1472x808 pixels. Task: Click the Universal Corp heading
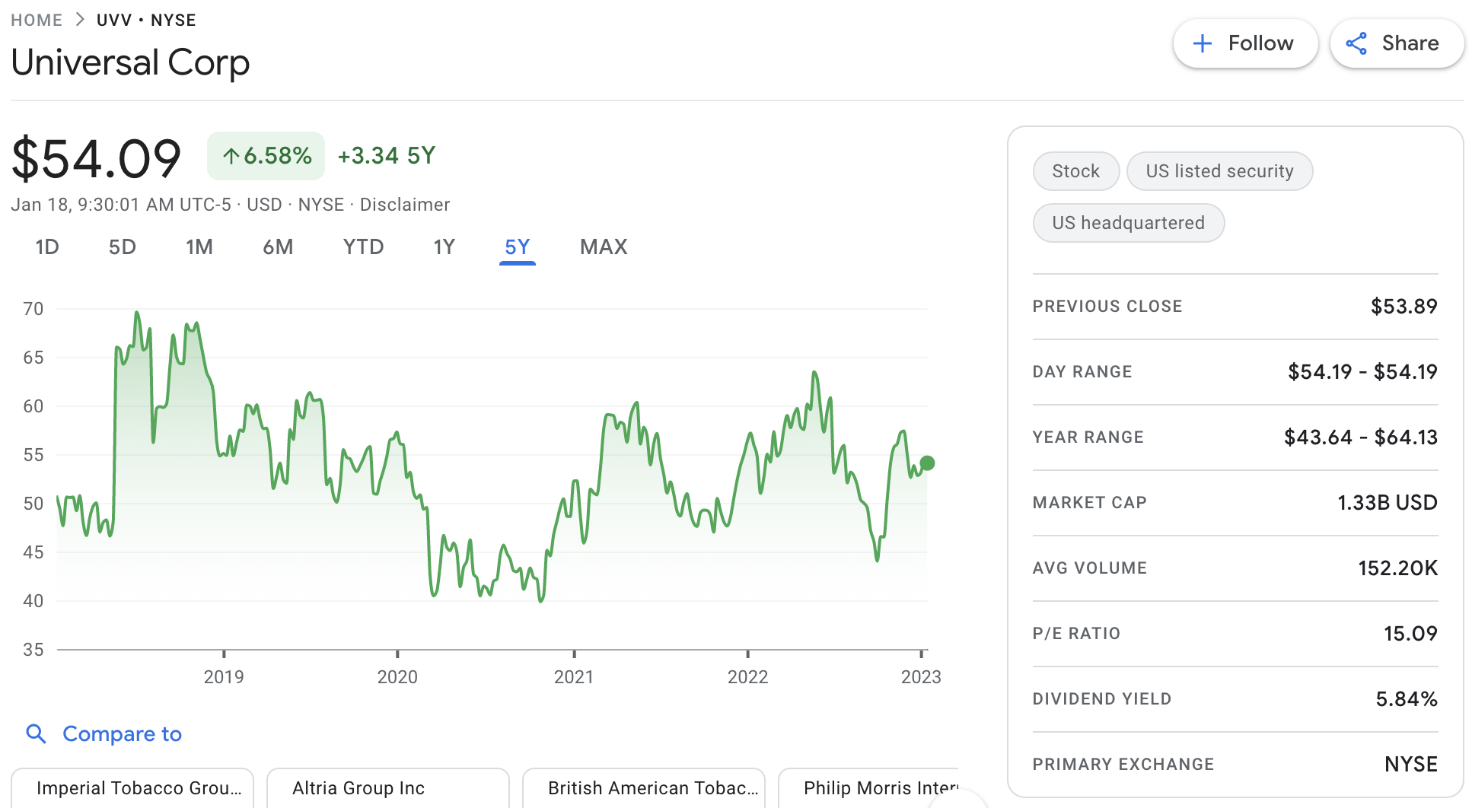(130, 62)
